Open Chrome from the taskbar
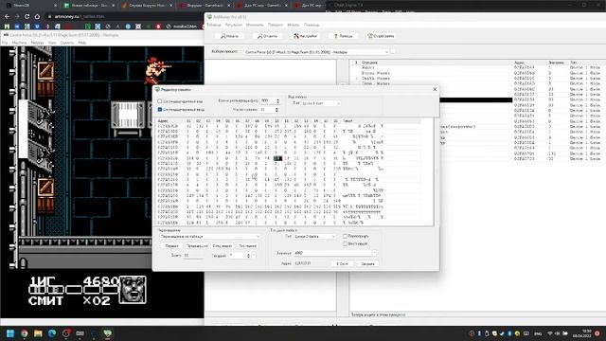The image size is (606, 341). click(x=25, y=333)
